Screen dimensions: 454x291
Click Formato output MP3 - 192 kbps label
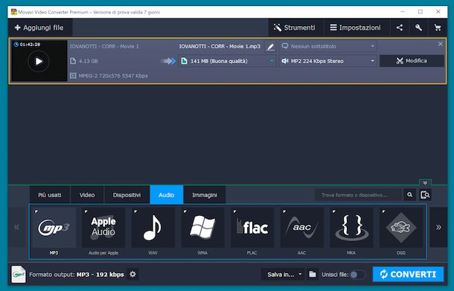(x=77, y=275)
